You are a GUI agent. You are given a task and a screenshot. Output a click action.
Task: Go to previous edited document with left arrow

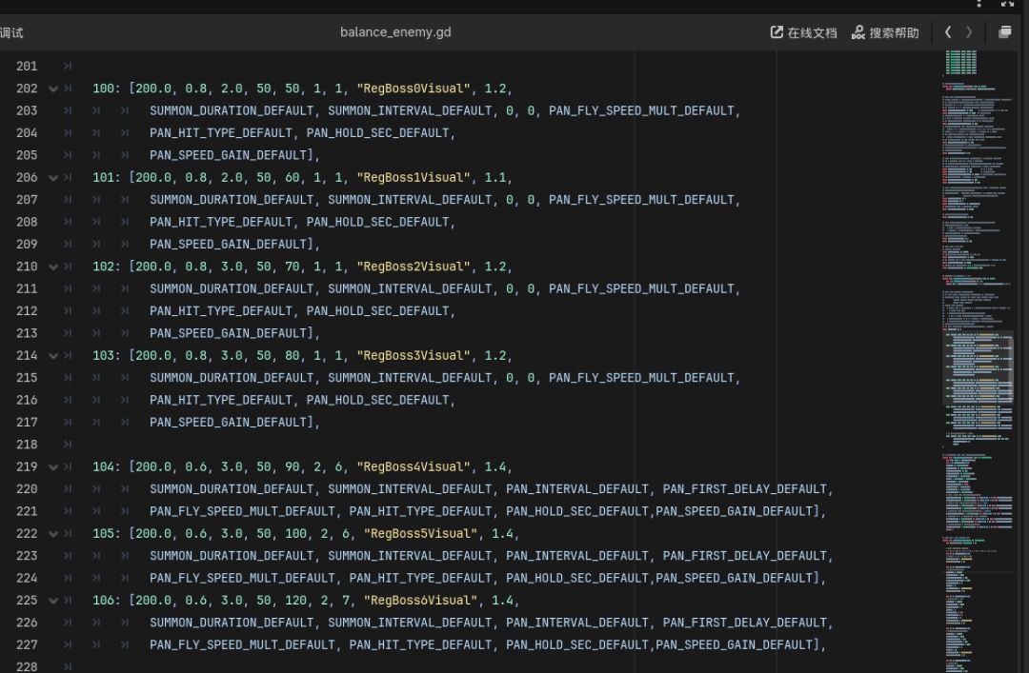948,32
